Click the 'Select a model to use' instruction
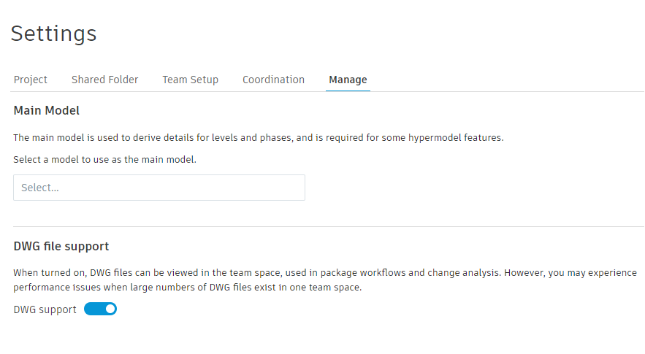 [105, 159]
